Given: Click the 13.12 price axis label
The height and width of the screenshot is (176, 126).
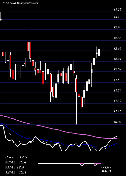Looking at the screenshot, I should tap(117, 17).
